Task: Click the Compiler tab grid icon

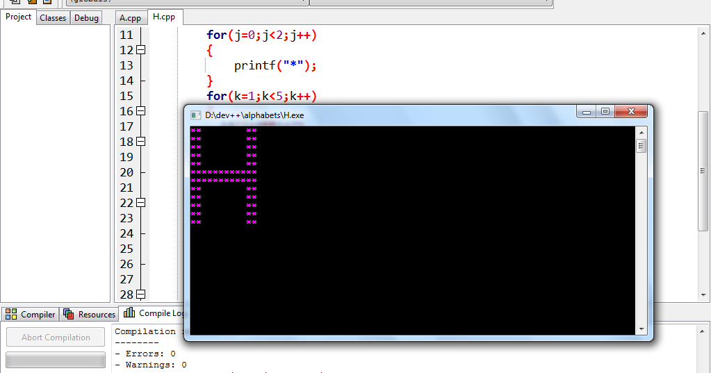Action: (x=11, y=314)
